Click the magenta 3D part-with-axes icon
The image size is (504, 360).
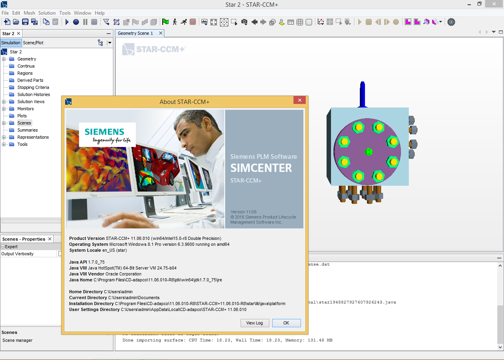click(427, 22)
